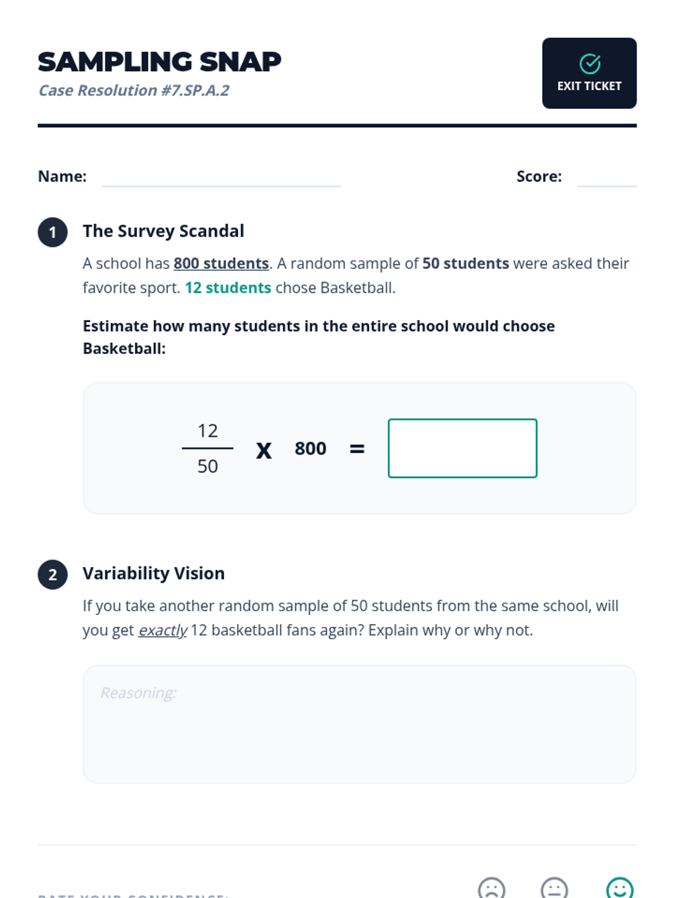674x898 pixels.
Task: Click "The Survey Scandal" heading
Action: pyautogui.click(x=163, y=231)
